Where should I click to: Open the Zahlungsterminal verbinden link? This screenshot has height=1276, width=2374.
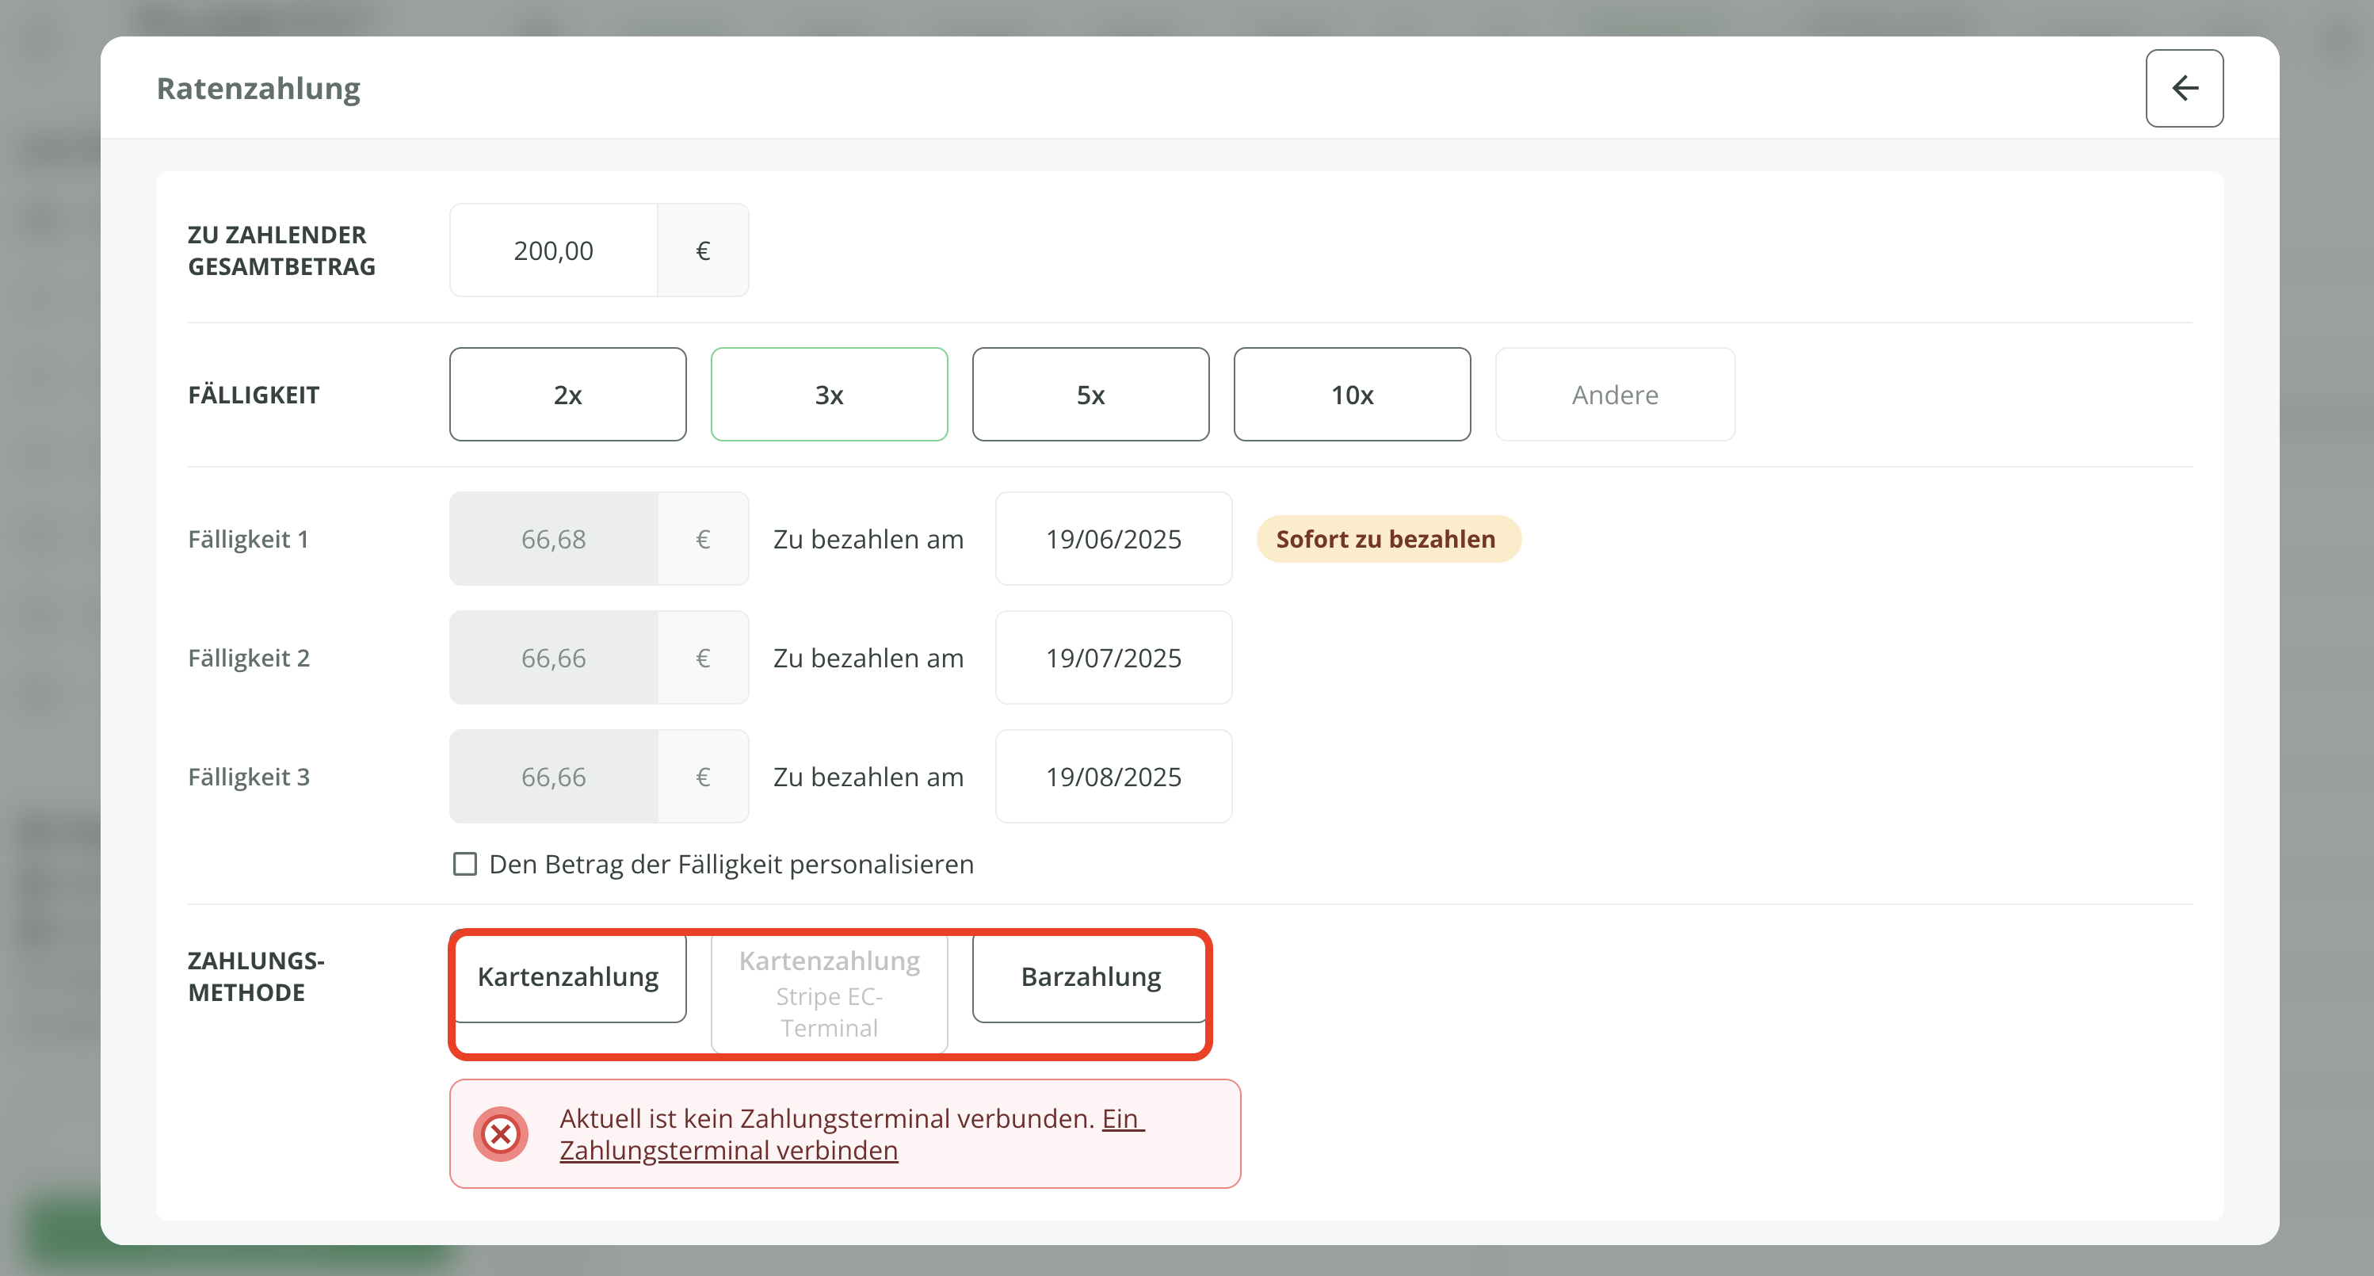tap(728, 1150)
